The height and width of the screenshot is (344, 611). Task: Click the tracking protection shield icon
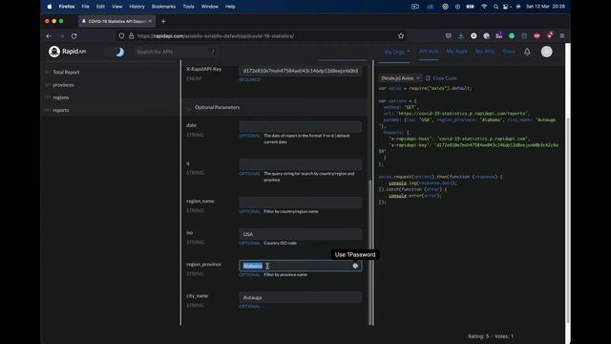pyautogui.click(x=121, y=36)
